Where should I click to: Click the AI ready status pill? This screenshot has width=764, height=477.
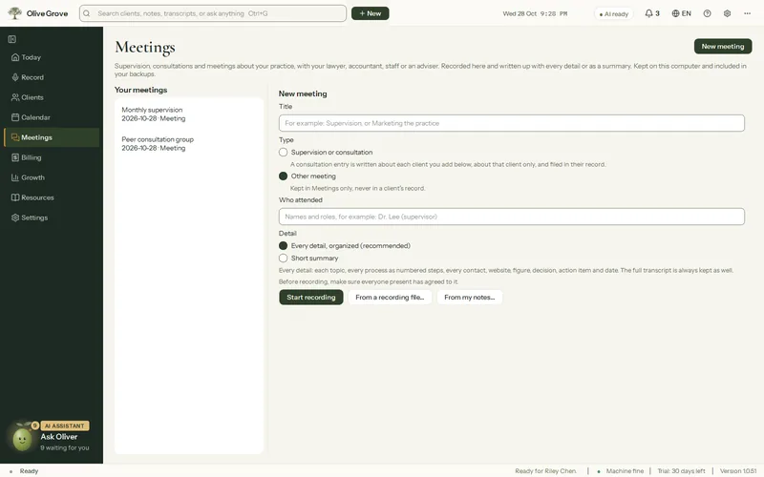(x=613, y=13)
